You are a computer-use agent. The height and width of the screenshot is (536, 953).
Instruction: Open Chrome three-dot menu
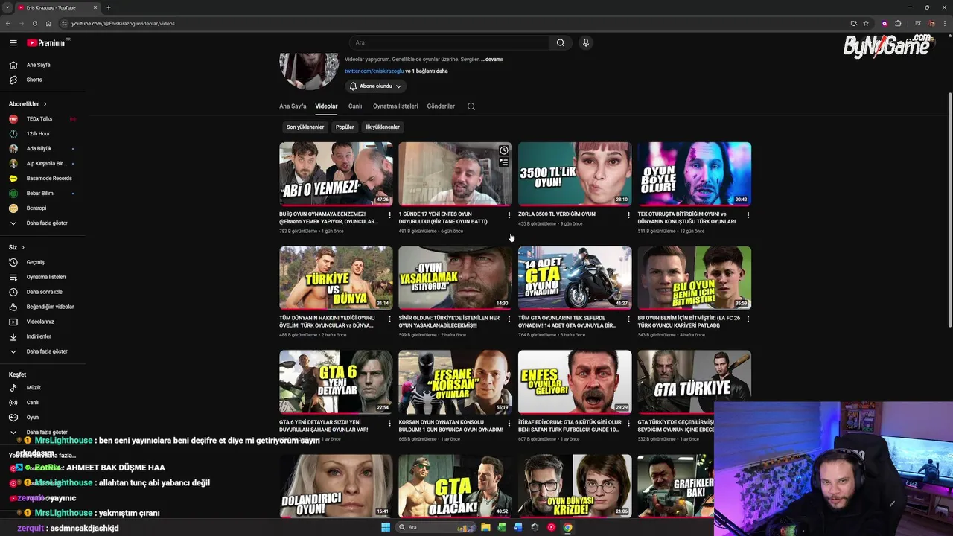[943, 23]
